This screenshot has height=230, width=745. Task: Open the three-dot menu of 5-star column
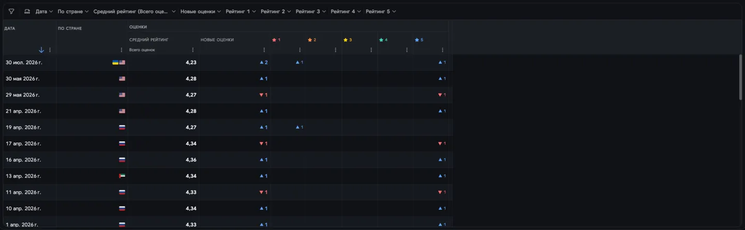(x=443, y=50)
